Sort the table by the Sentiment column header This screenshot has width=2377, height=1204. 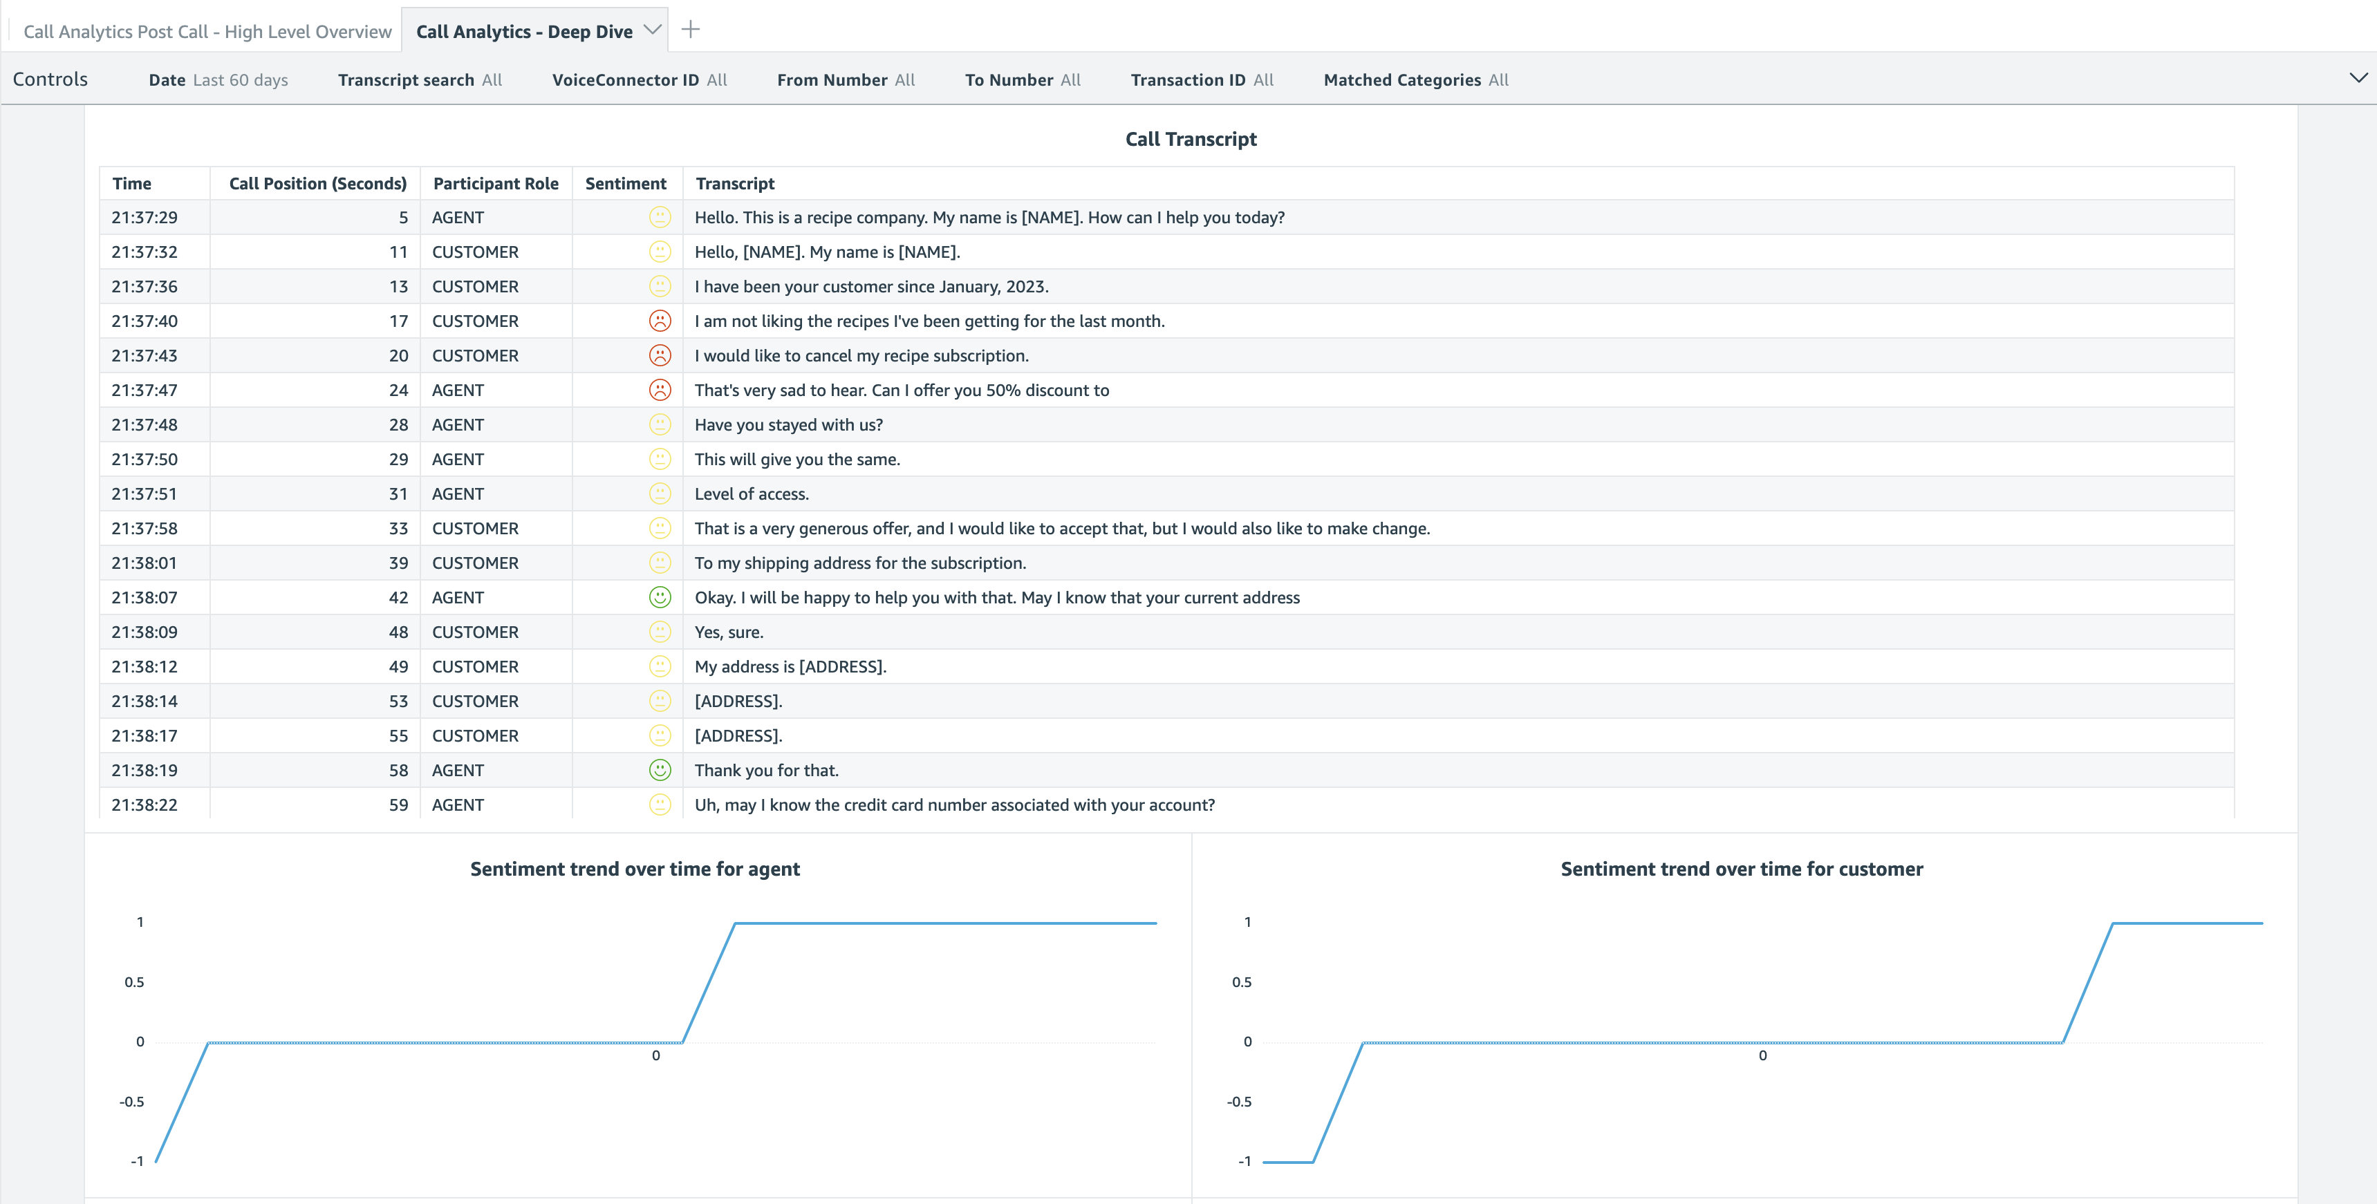626,182
